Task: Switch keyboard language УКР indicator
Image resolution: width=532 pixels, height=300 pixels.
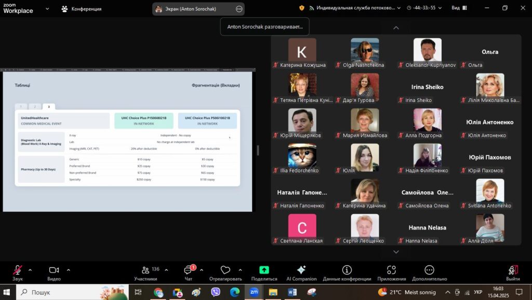Action: [478, 292]
